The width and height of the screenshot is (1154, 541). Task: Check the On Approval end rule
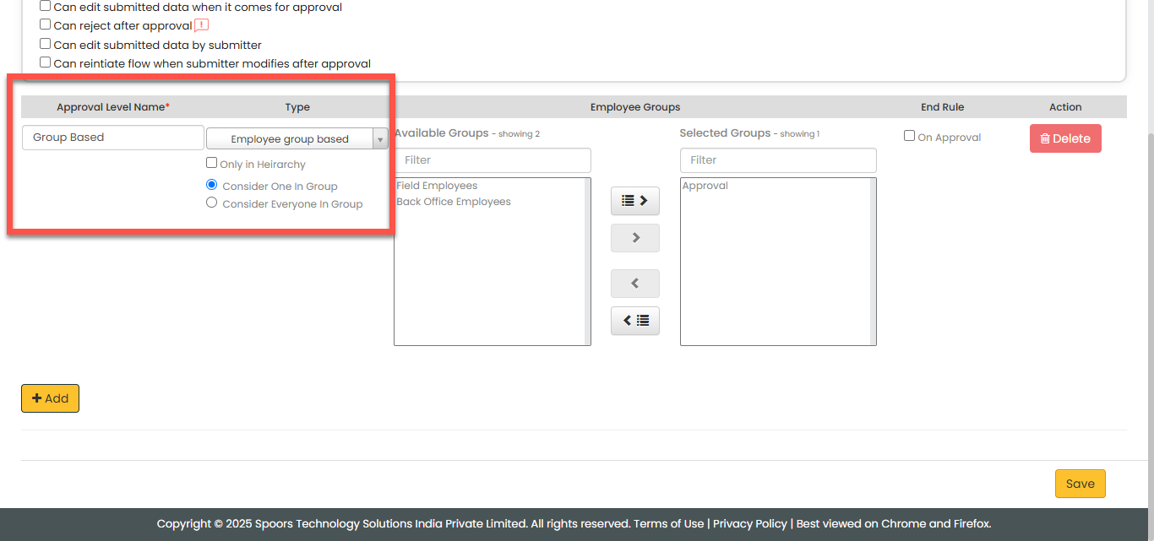click(909, 136)
